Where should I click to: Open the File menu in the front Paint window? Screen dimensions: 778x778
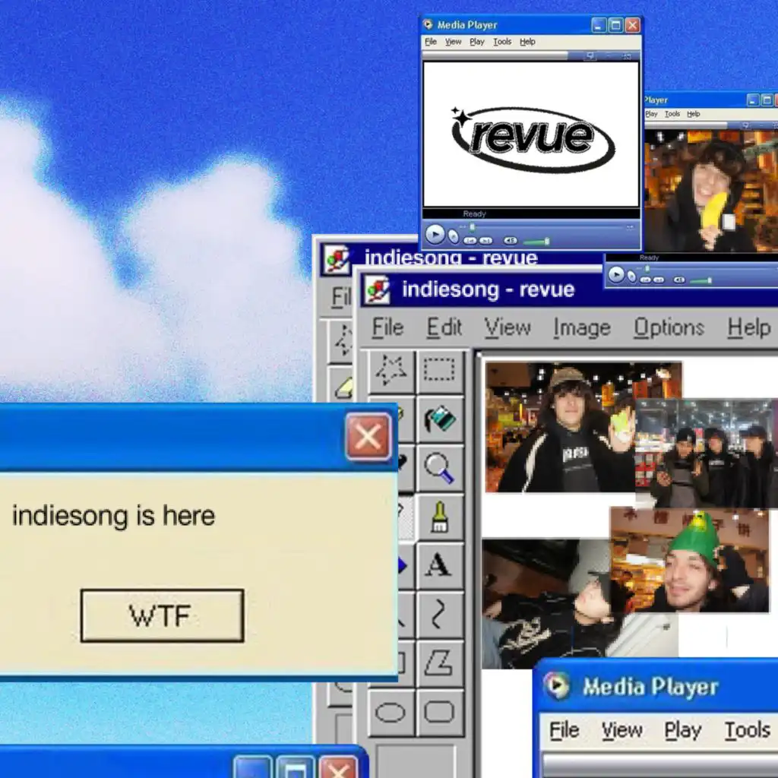387,327
